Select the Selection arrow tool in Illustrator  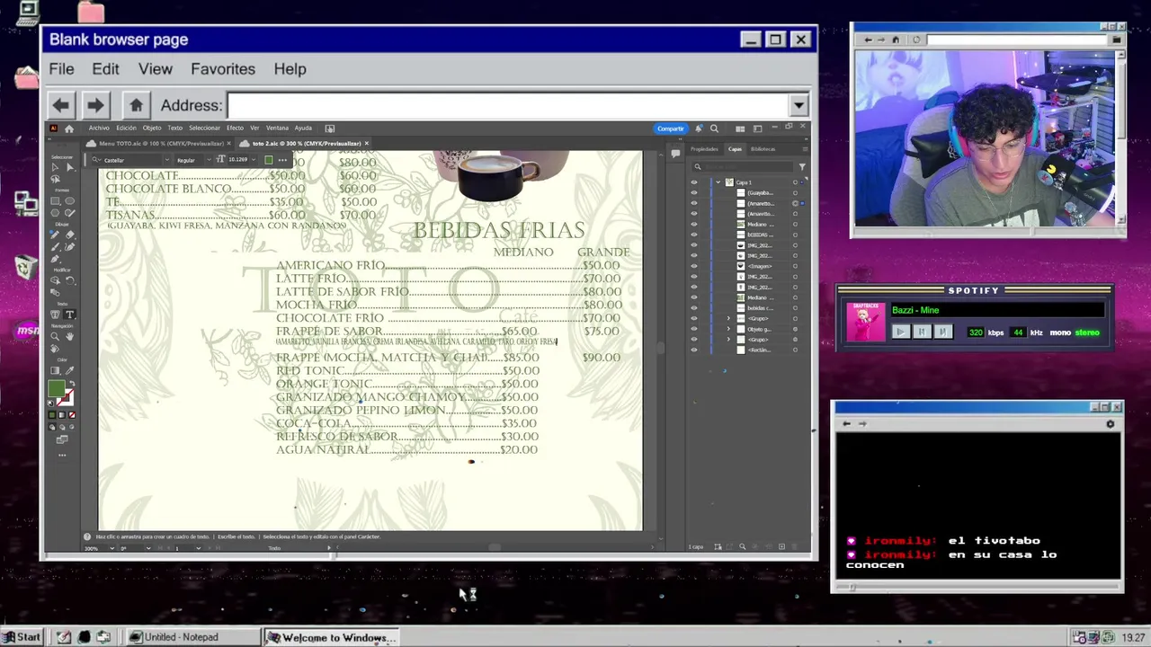point(55,167)
